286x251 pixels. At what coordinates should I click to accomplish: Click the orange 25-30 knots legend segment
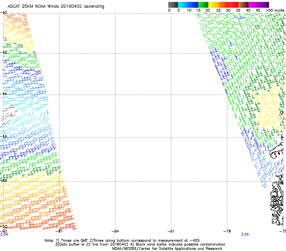(223, 5)
